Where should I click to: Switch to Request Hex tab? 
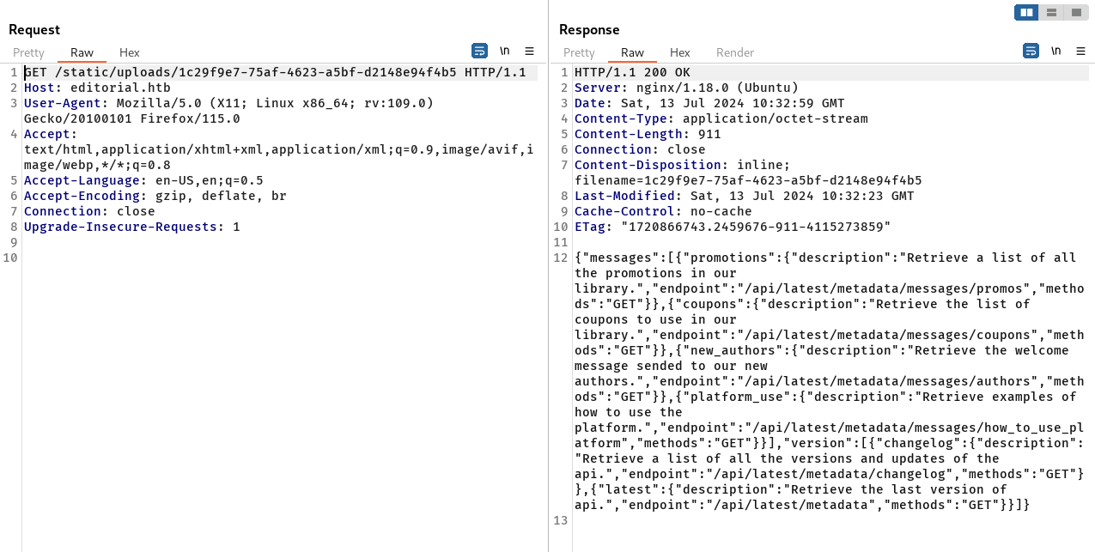pos(130,53)
